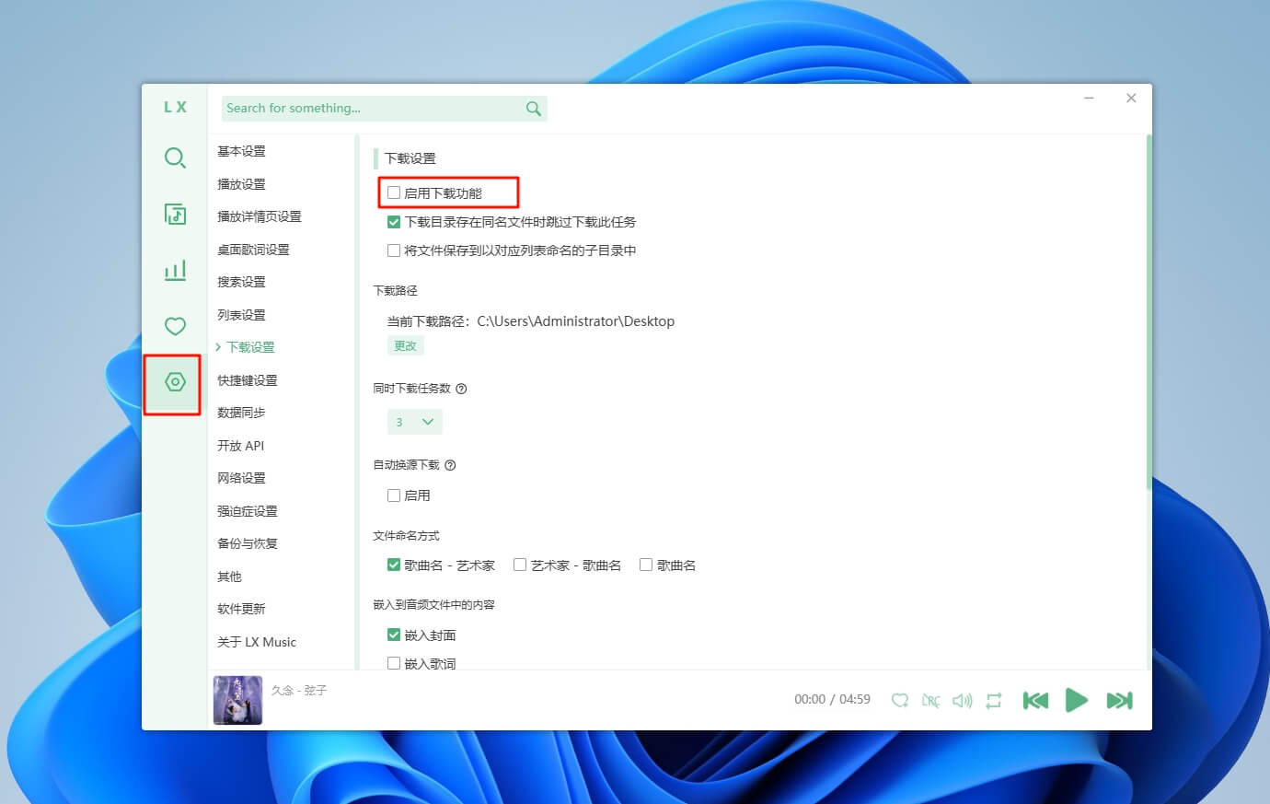Enable the 启用下载功能 checkbox
The image size is (1270, 804).
point(394,193)
